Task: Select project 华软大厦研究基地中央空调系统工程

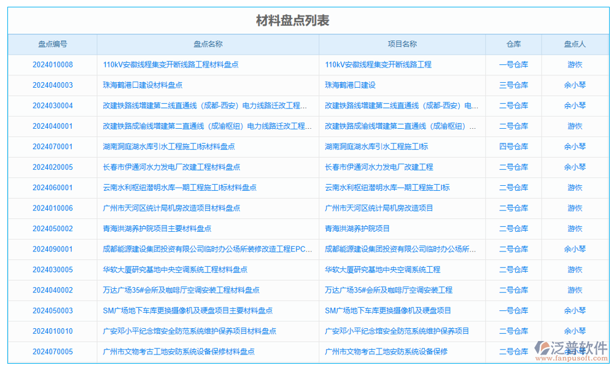Action: tap(384, 270)
